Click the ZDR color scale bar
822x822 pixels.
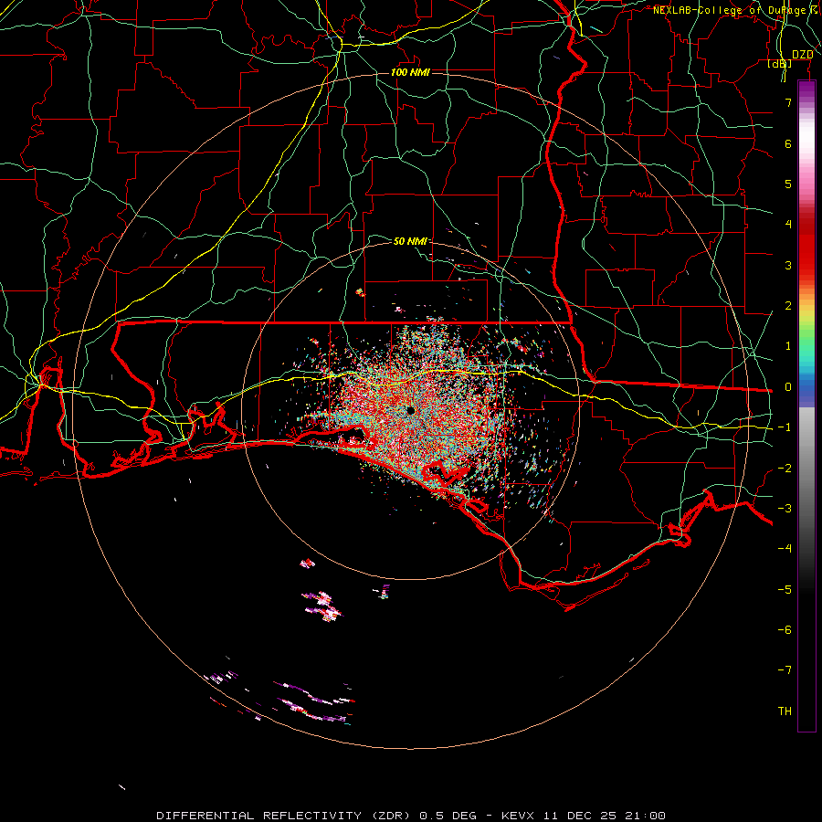(806, 406)
